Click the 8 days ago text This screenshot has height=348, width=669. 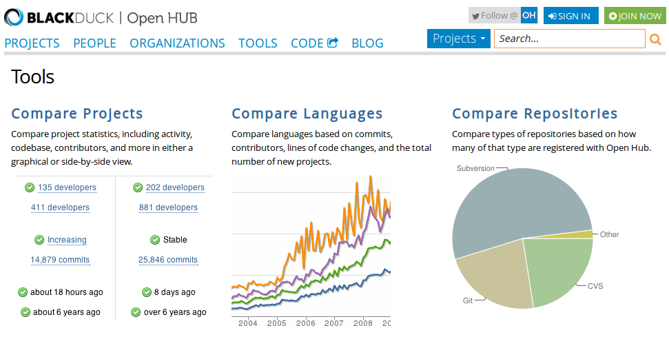174,292
